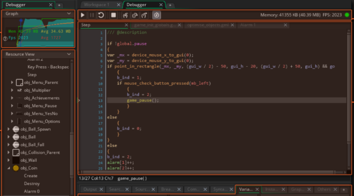The image size is (354, 196).
Task: Expand obj_Ball tree node
Action: [x=9, y=137]
